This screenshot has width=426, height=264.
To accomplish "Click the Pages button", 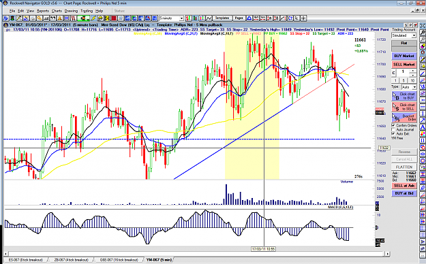I will pyautogui.click(x=239, y=18).
